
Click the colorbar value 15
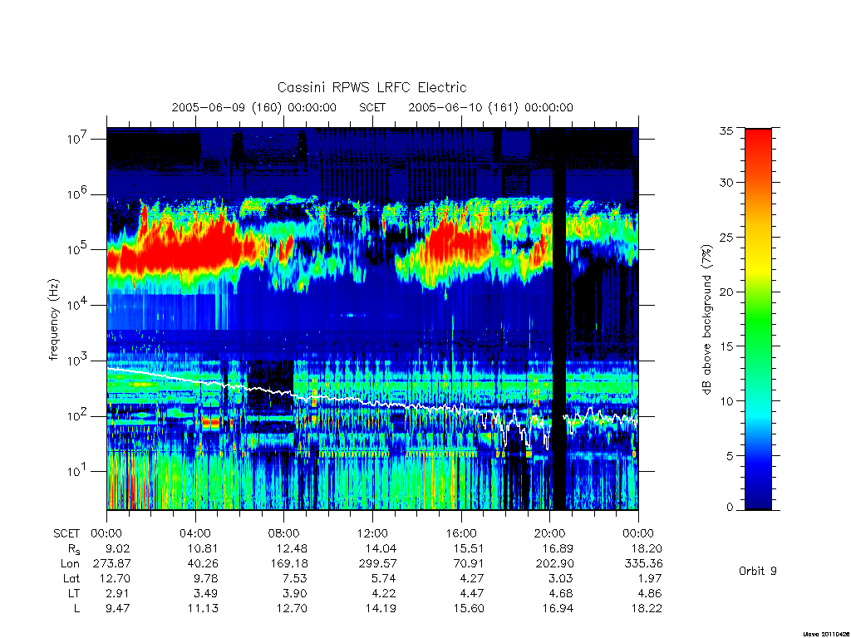coord(726,346)
